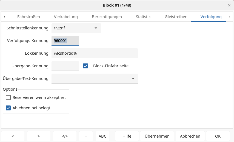The height and width of the screenshot is (142, 234).
Task: Enable Reservieren wenn akzeptiert
Action: (x=8, y=98)
